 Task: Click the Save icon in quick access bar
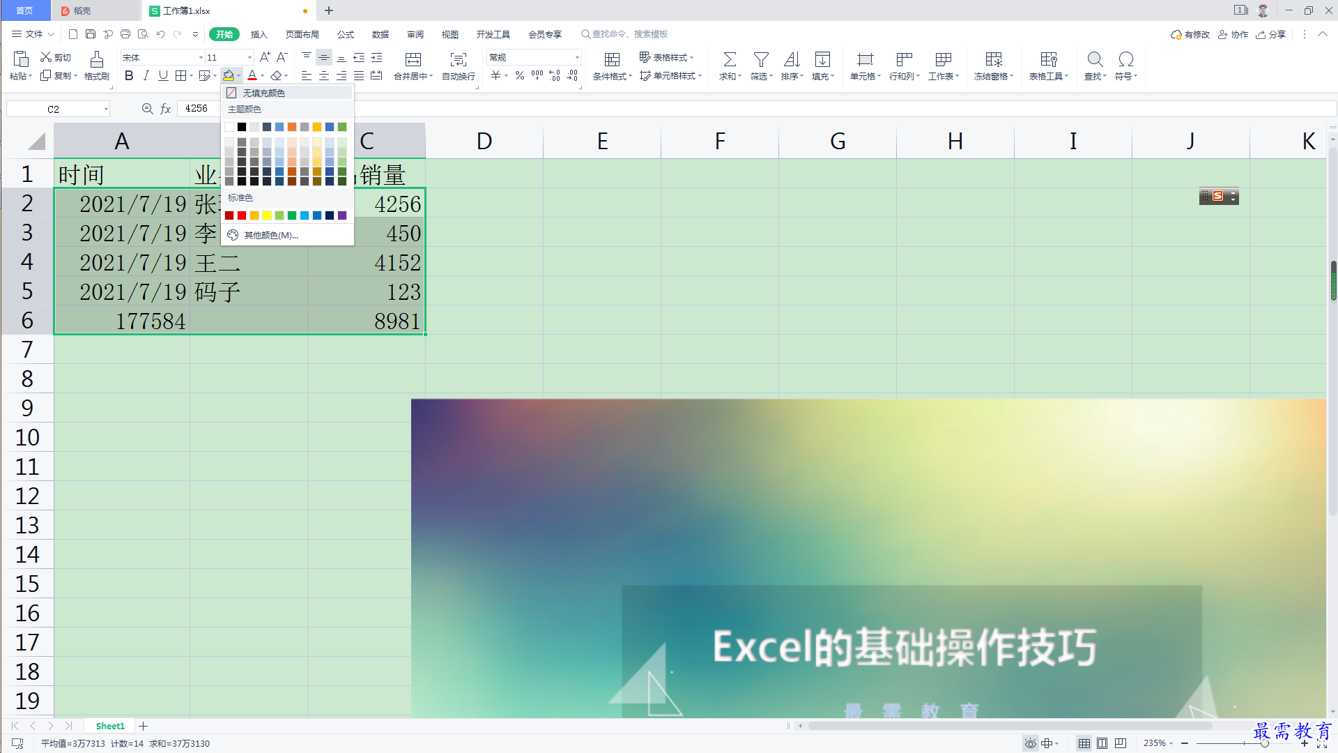91,33
